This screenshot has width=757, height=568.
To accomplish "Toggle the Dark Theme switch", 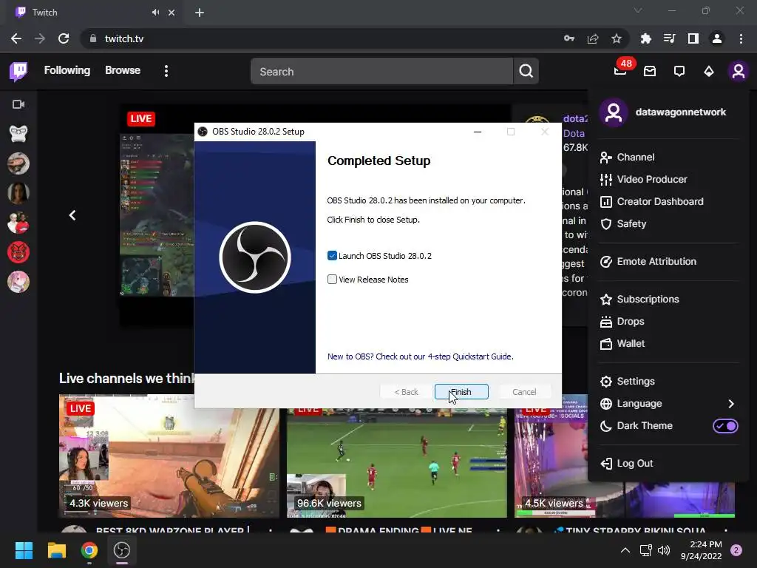I will tap(726, 426).
